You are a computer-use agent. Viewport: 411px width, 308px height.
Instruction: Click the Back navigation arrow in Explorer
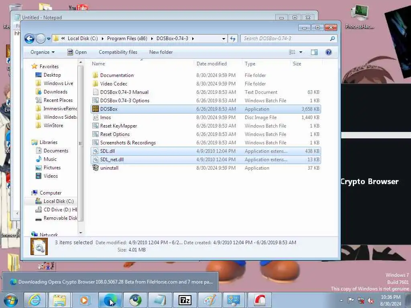(x=29, y=39)
